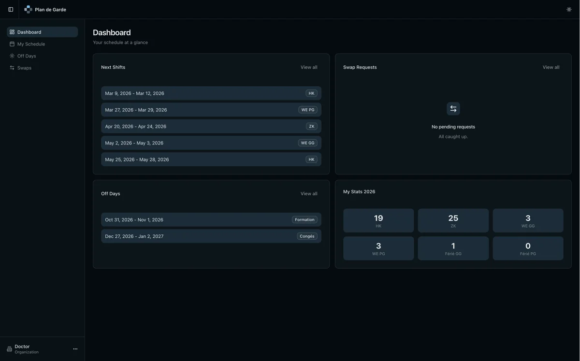Click the My Schedule calendar icon

tap(12, 44)
